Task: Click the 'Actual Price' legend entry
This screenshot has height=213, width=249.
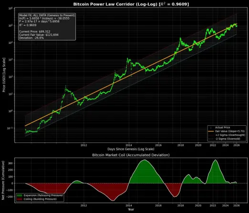Action: pyautogui.click(x=222, y=127)
